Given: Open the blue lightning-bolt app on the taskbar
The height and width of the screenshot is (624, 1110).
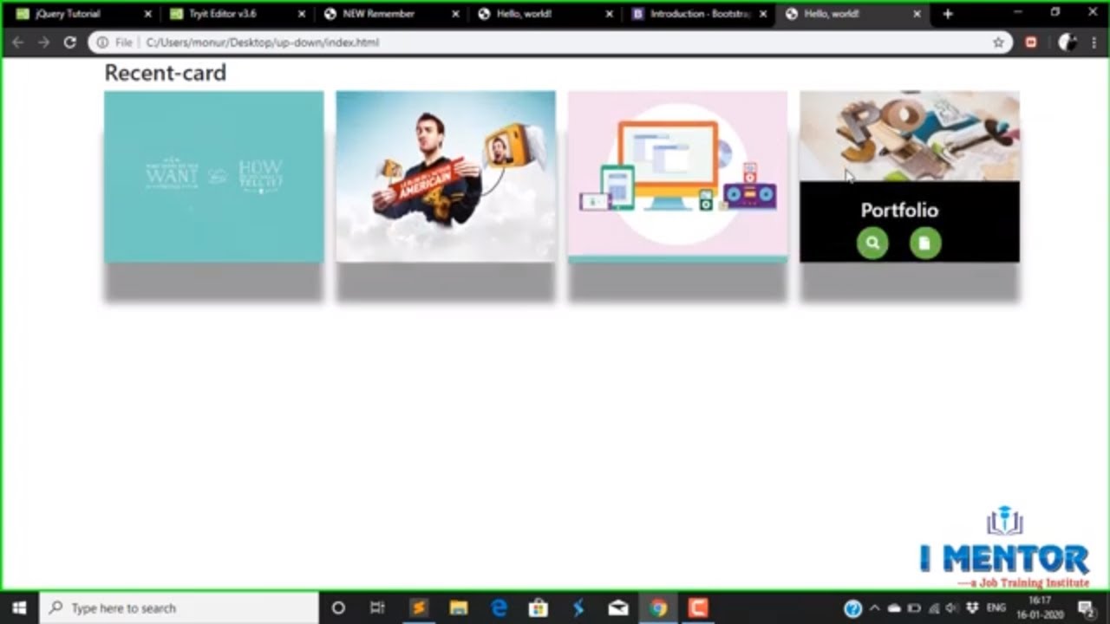Looking at the screenshot, I should click(578, 608).
